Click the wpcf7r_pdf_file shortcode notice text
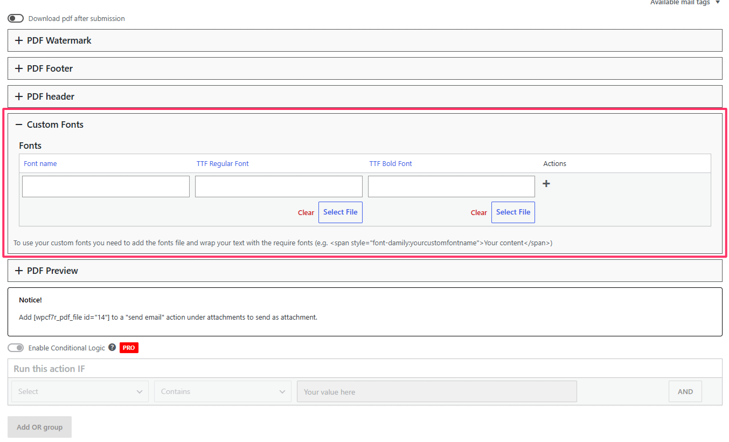Image resolution: width=729 pixels, height=442 pixels. tap(168, 317)
